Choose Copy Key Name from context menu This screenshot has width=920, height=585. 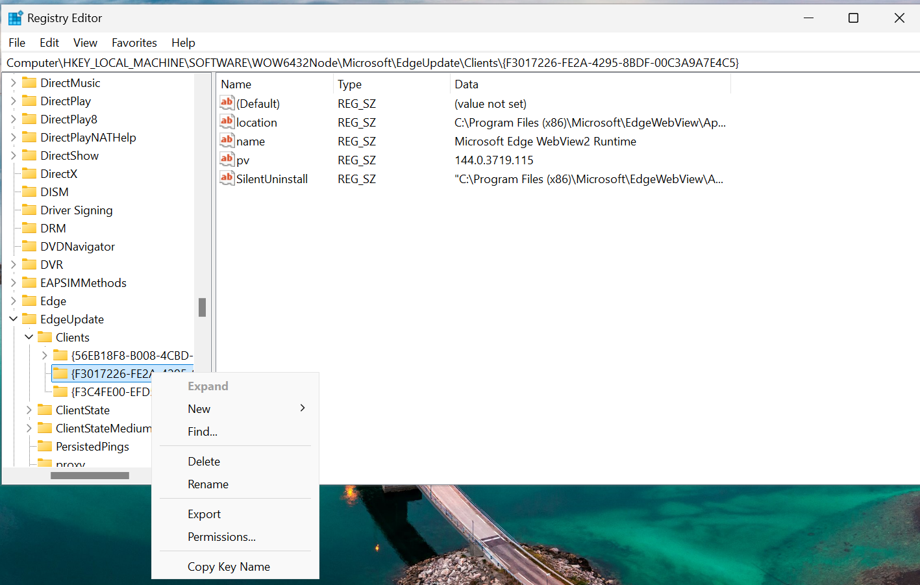(235, 566)
